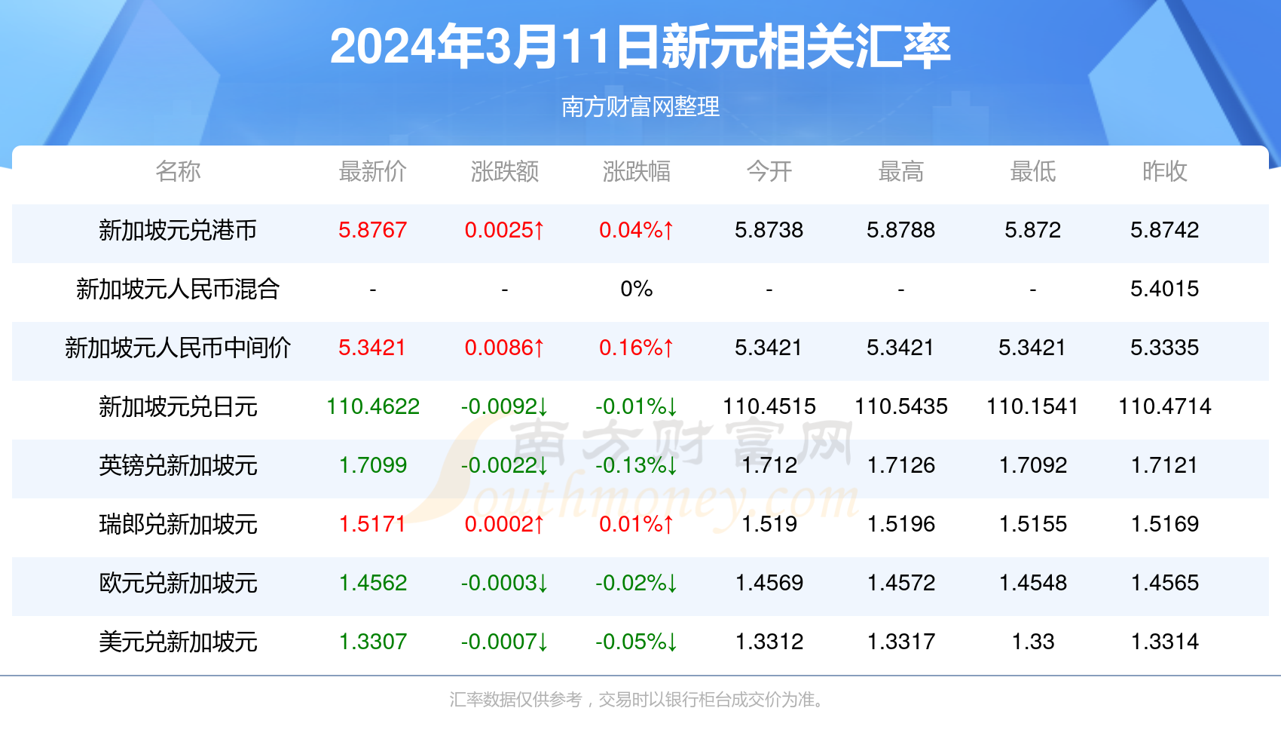This screenshot has height=754, width=1281.
Task: Select the row name 新加坡元人民币混合
Action: (x=178, y=289)
